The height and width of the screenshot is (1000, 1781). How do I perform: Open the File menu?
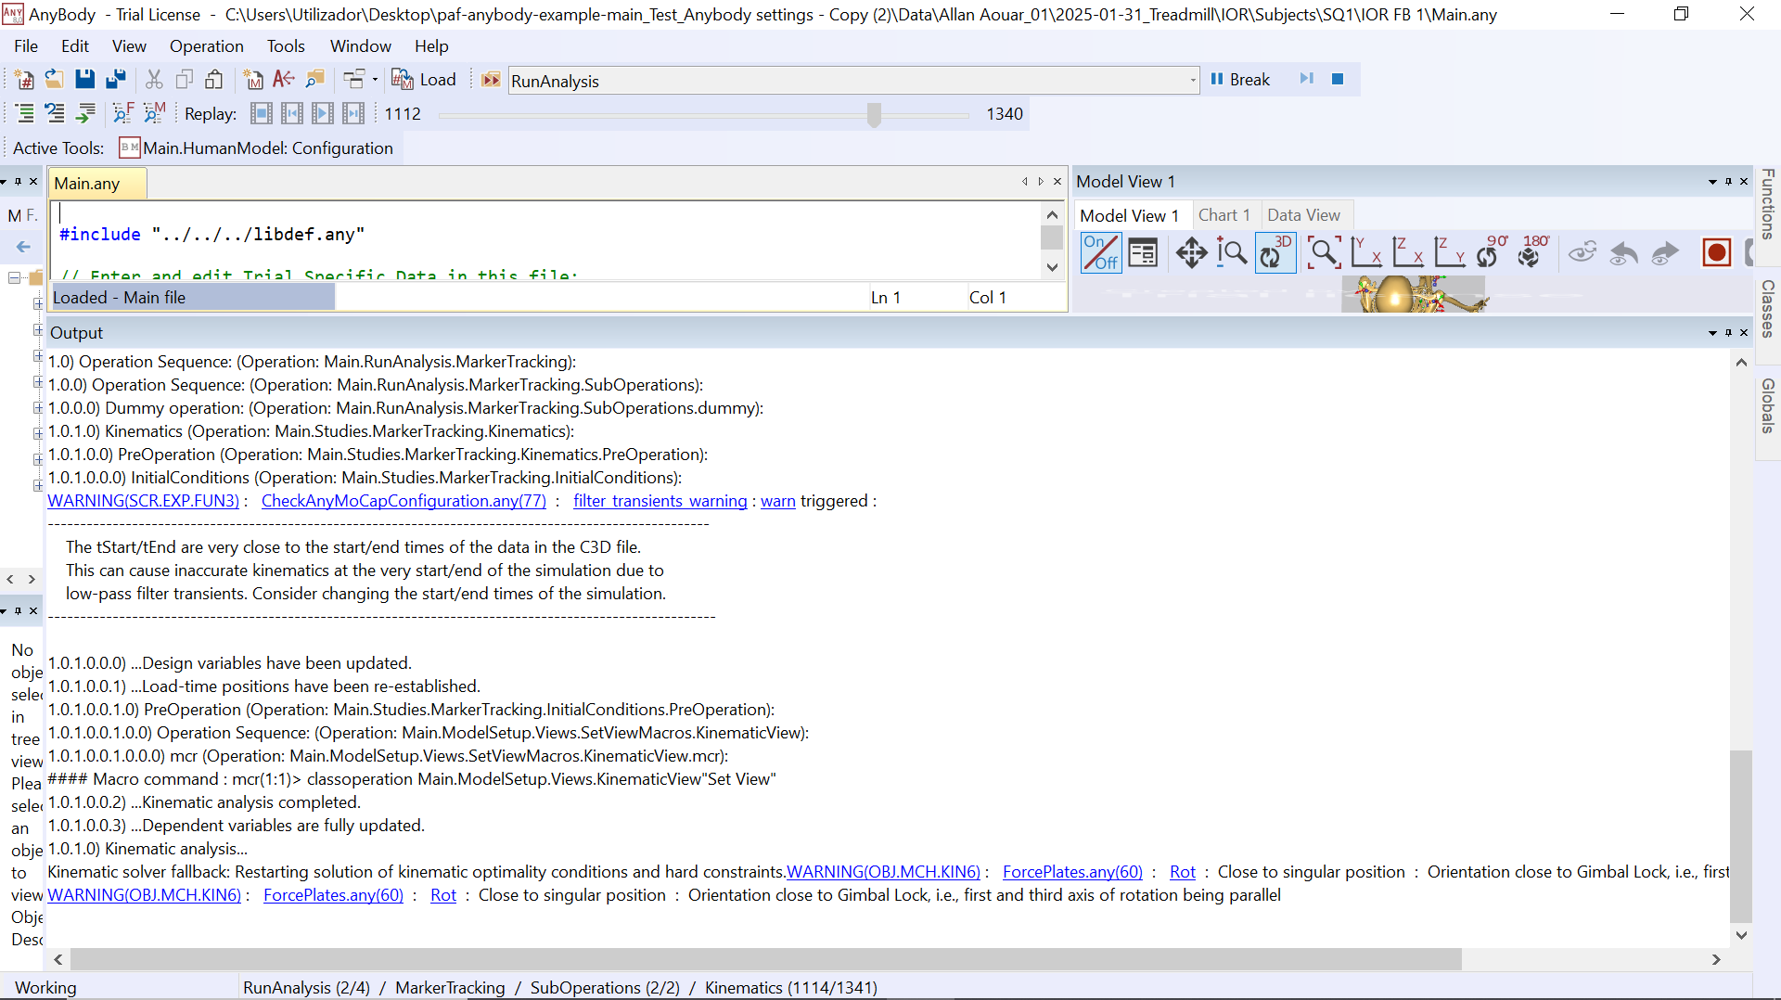pos(26,46)
